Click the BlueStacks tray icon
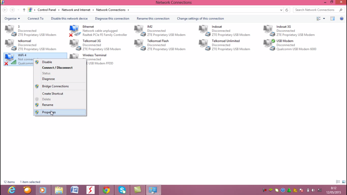347x195 pixels. (x=271, y=190)
